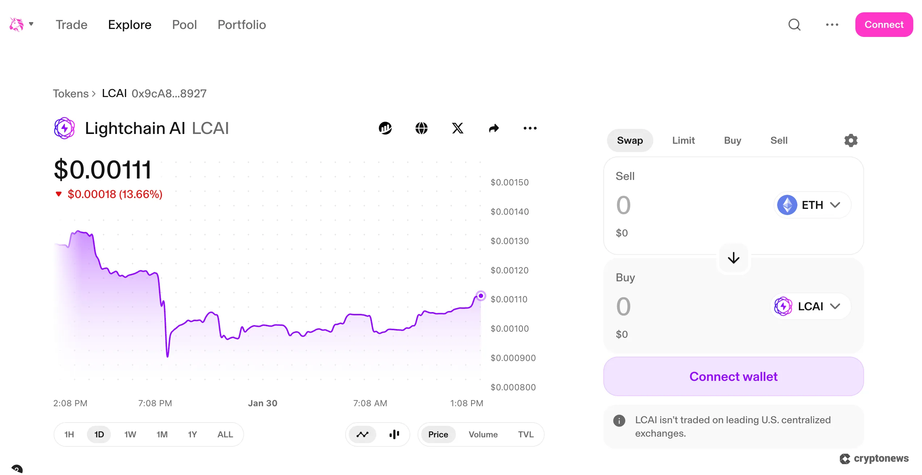
Task: Switch chart to candlestick view
Action: point(394,434)
